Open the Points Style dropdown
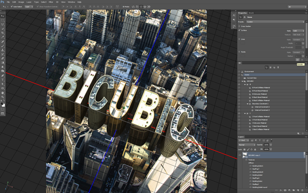 coord(298,52)
